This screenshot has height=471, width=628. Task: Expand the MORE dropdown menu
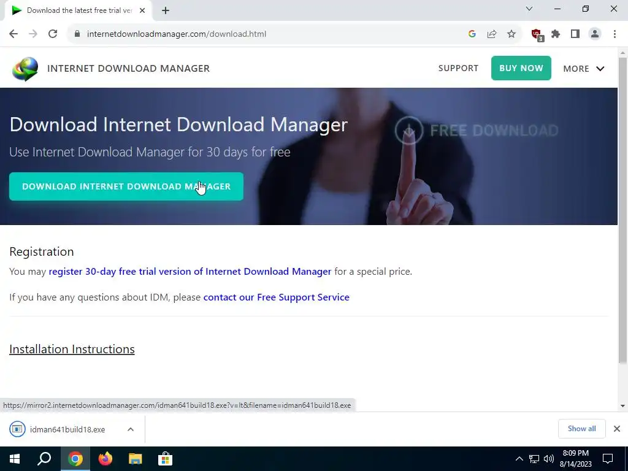tap(584, 69)
